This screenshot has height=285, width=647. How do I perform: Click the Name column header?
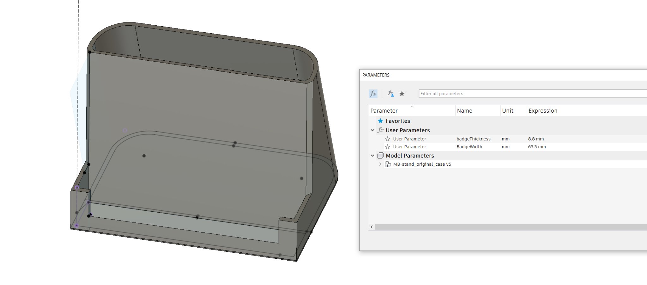[464, 111]
